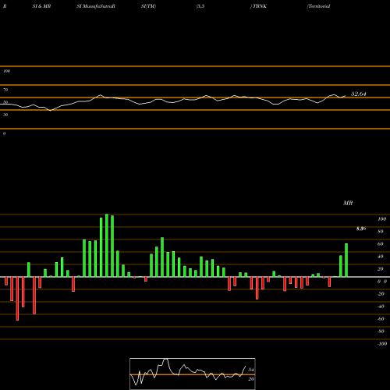Click the 'SI(TM)' header text
Screen dimensions: 390x390
148,6
